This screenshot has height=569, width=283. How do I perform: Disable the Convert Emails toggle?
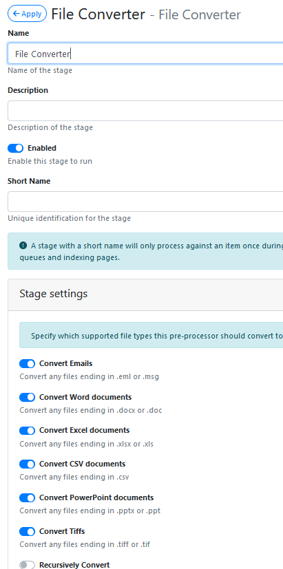coord(28,363)
